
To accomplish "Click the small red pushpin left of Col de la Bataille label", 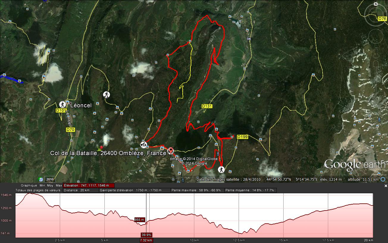I will click(101, 147).
